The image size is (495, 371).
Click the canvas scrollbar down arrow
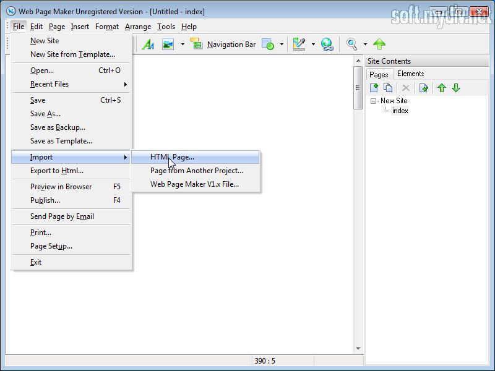tap(358, 349)
